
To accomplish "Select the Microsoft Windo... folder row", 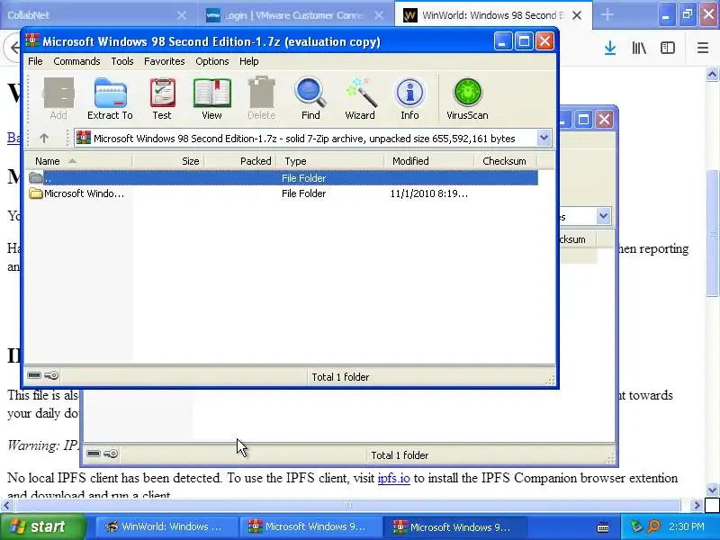I will [x=283, y=193].
